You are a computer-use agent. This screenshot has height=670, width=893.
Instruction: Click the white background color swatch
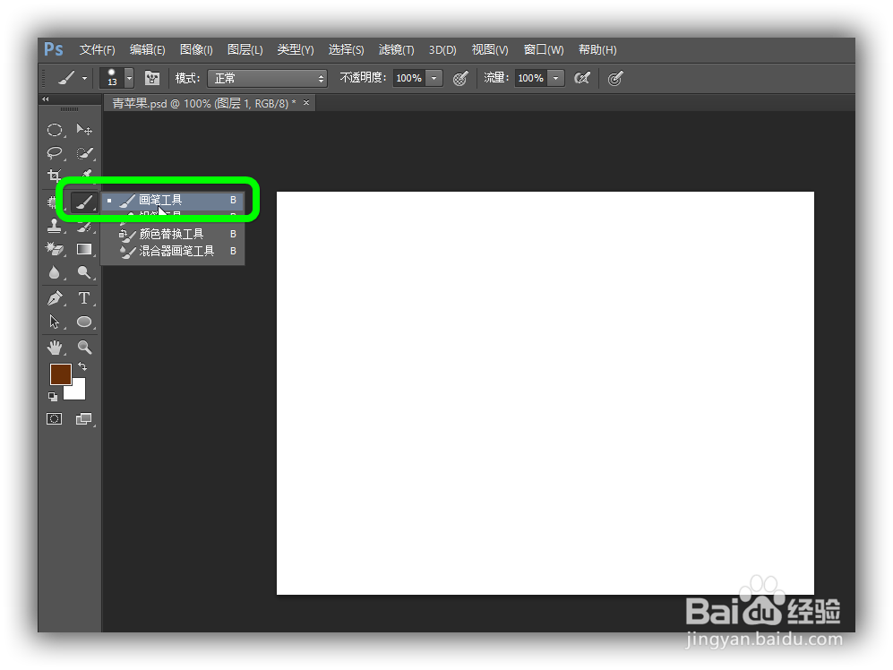78,392
